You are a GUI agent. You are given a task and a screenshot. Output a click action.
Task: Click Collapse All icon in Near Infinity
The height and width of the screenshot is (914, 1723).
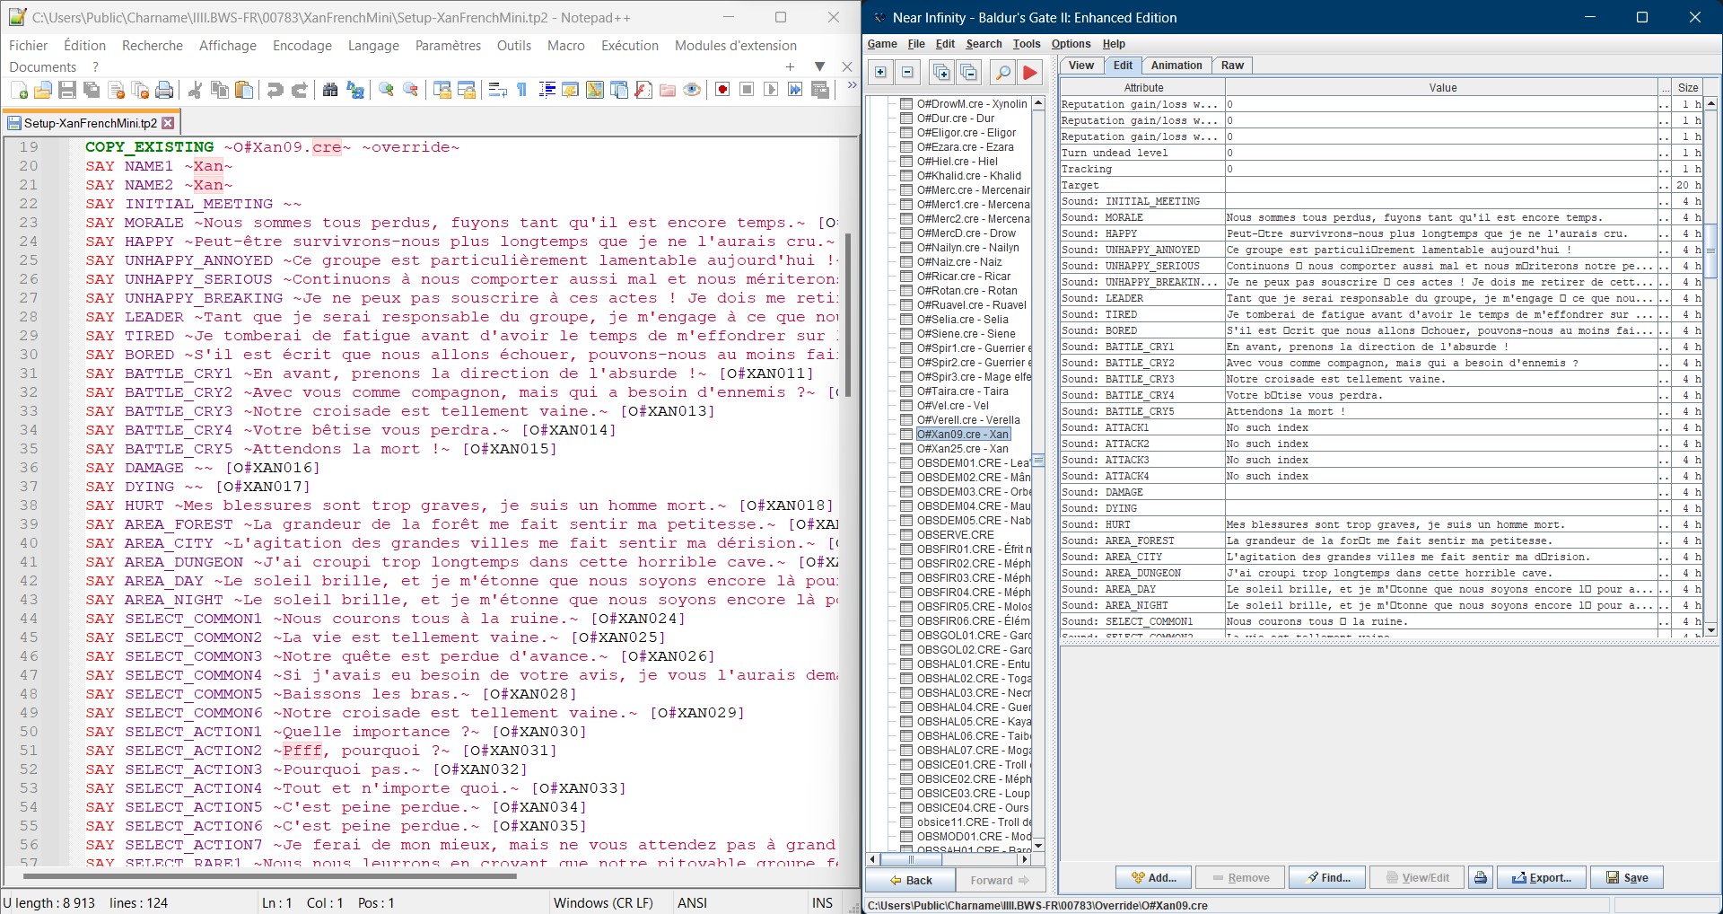point(968,73)
